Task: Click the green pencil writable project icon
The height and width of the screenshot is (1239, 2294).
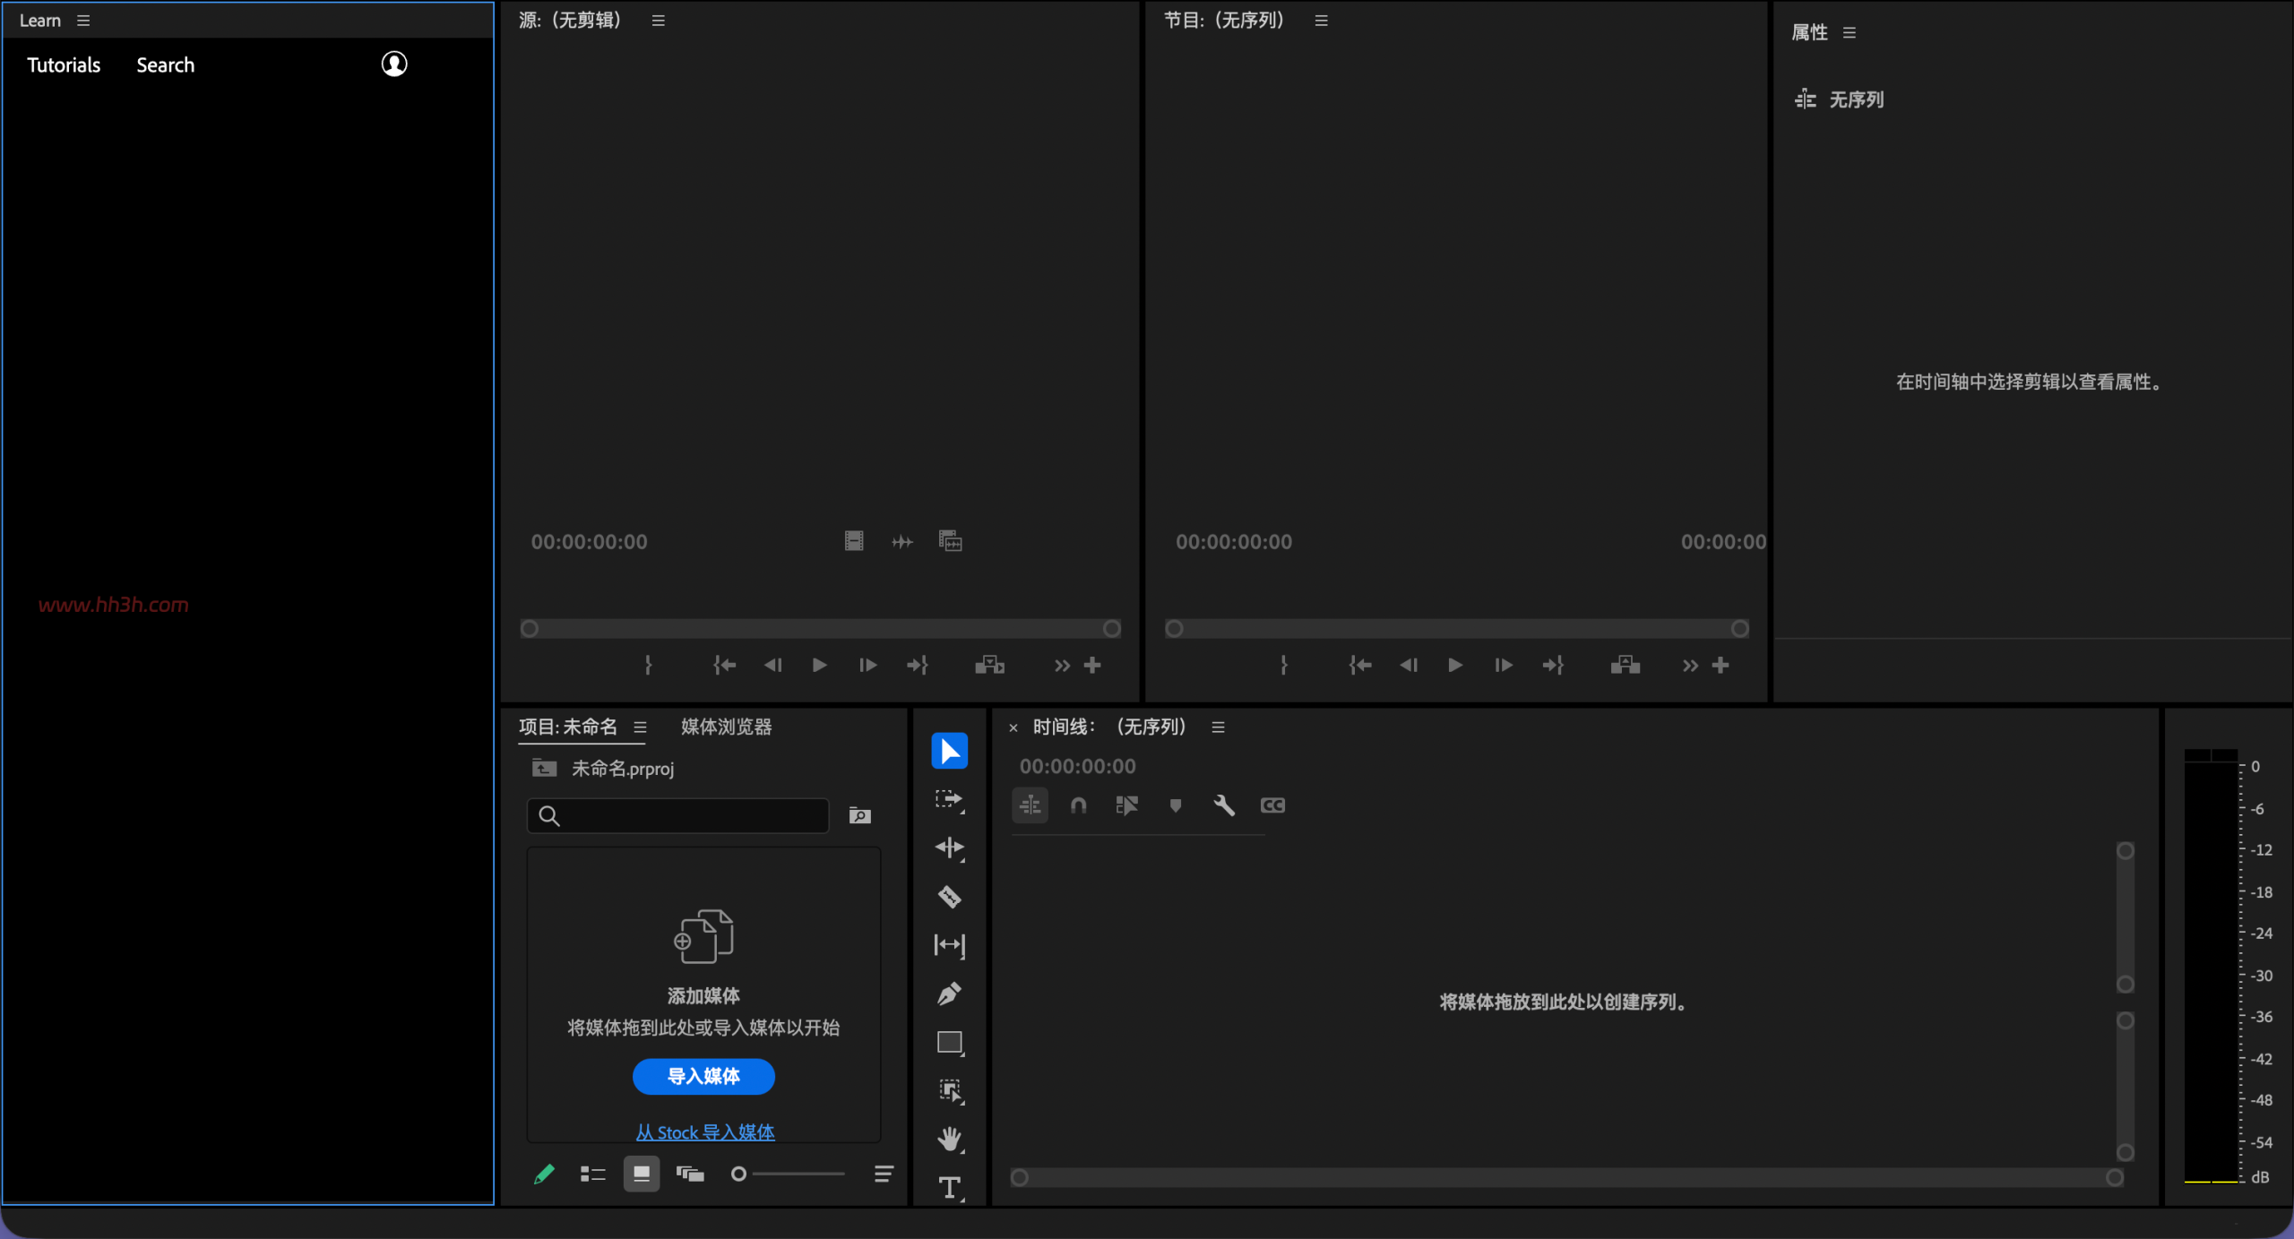Action: 544,1174
